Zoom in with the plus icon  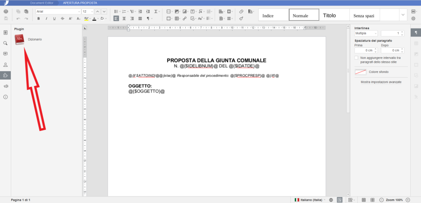(x=407, y=200)
